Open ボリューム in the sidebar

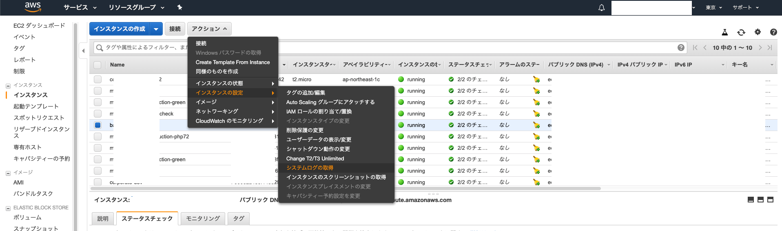pyautogui.click(x=27, y=218)
